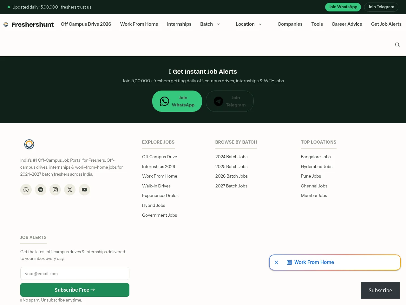Open Walk-in Drives footer link
Screen dimensions: 406x305
(x=156, y=186)
